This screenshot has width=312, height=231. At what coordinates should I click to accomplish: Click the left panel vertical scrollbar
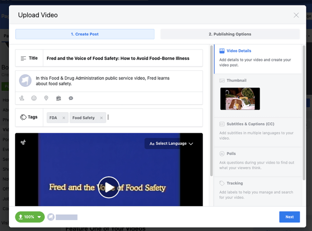coord(211,111)
